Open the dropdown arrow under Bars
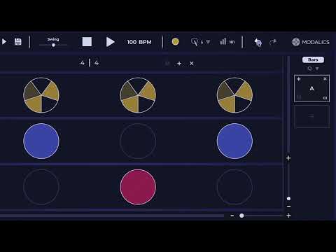Screen dimensions: 336x252 tap(317, 69)
